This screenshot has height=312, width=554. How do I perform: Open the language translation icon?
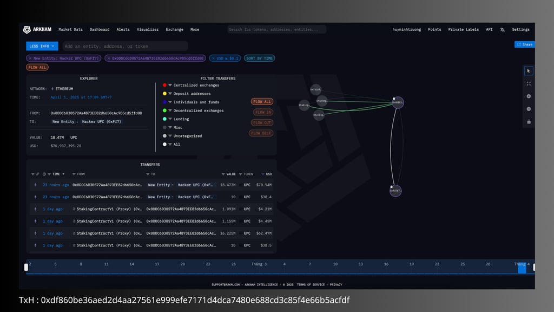pos(503,30)
